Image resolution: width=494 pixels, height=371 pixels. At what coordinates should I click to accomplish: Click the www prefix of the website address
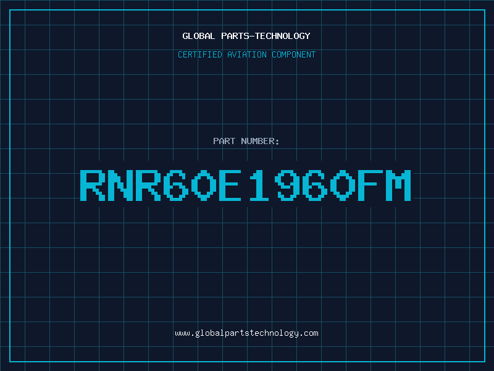(x=182, y=333)
